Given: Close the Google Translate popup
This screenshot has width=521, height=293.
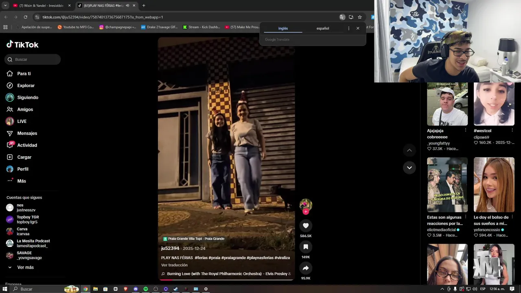Looking at the screenshot, I should pyautogui.click(x=358, y=28).
